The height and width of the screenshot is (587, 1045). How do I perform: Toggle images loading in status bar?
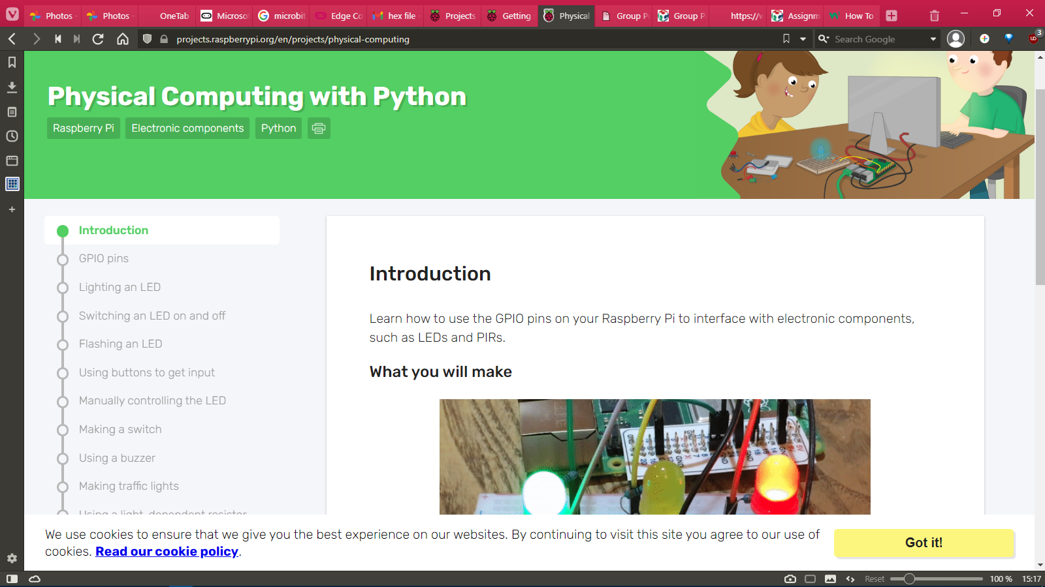click(831, 579)
